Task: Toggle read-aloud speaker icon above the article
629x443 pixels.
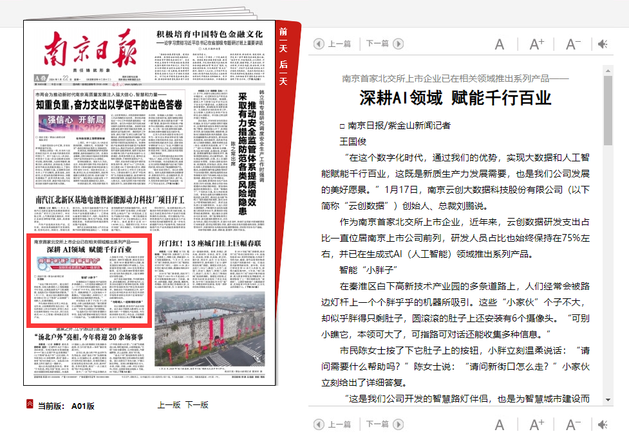Action: (x=603, y=44)
